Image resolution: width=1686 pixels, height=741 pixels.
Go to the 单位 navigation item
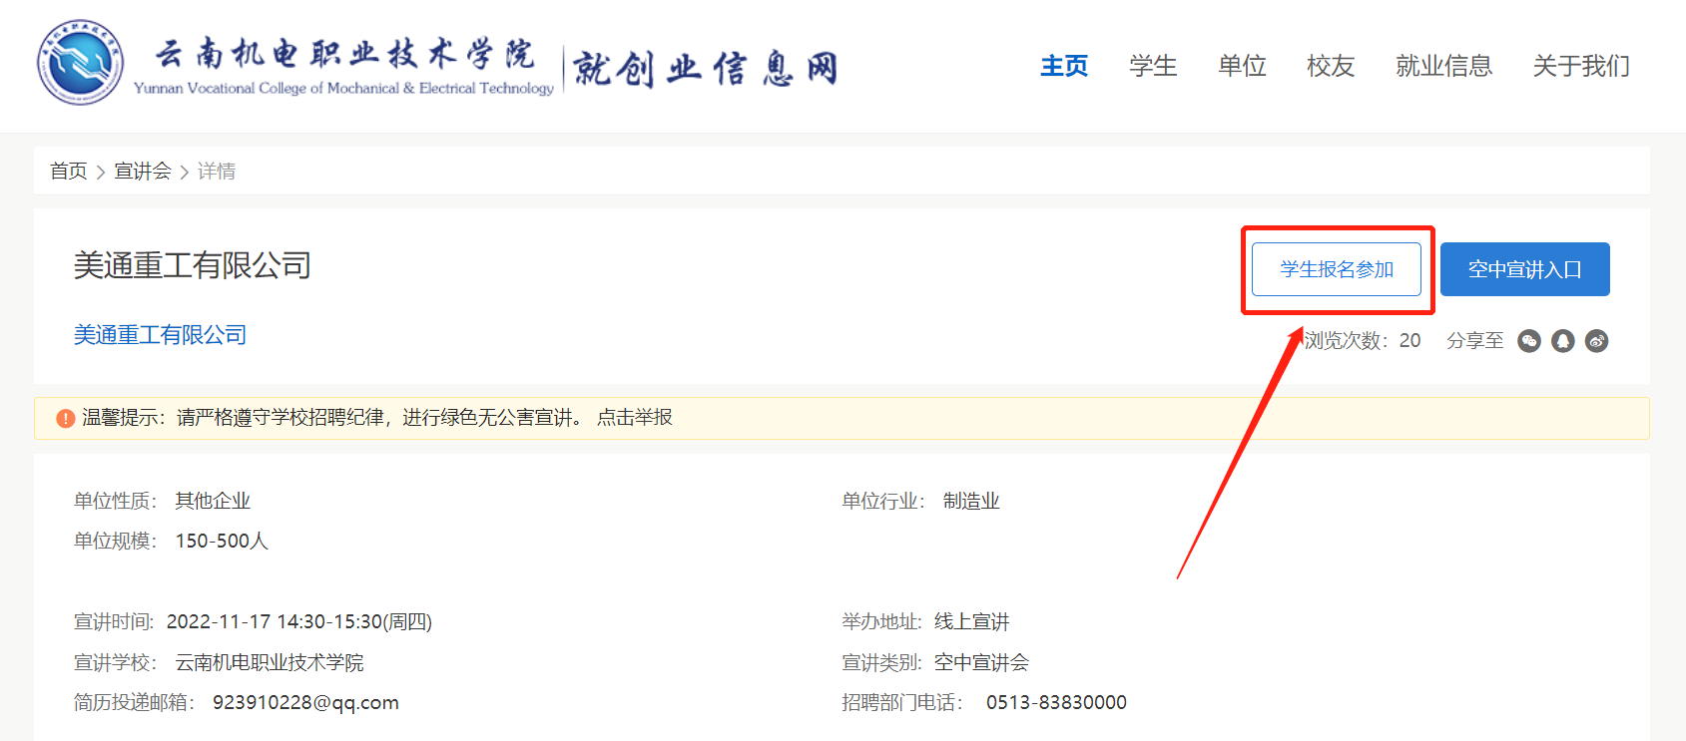tap(1242, 66)
